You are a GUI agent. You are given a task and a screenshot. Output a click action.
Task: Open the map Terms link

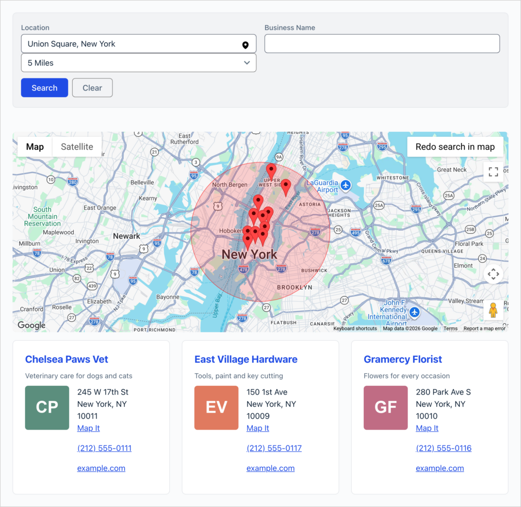450,328
